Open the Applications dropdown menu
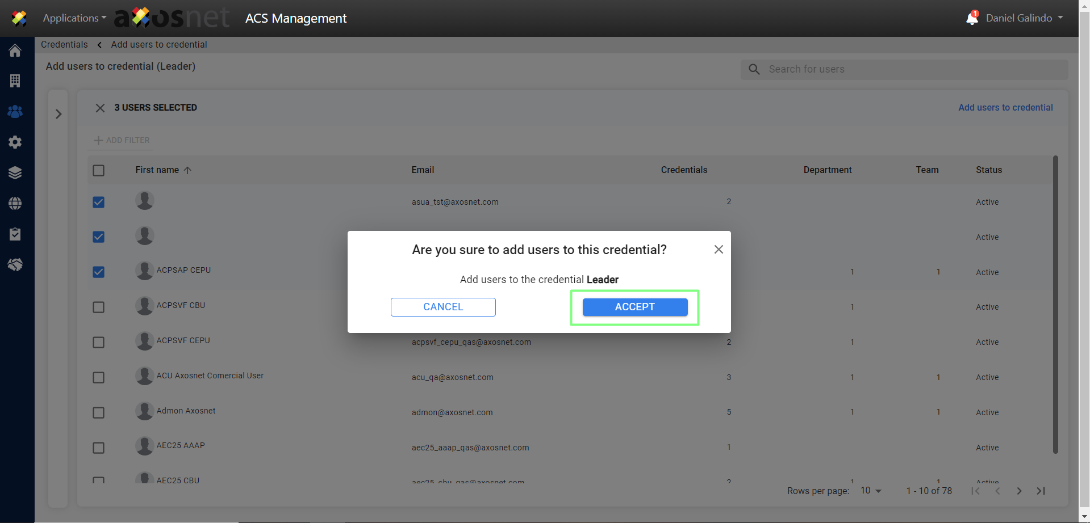This screenshot has width=1090, height=523. point(74,18)
